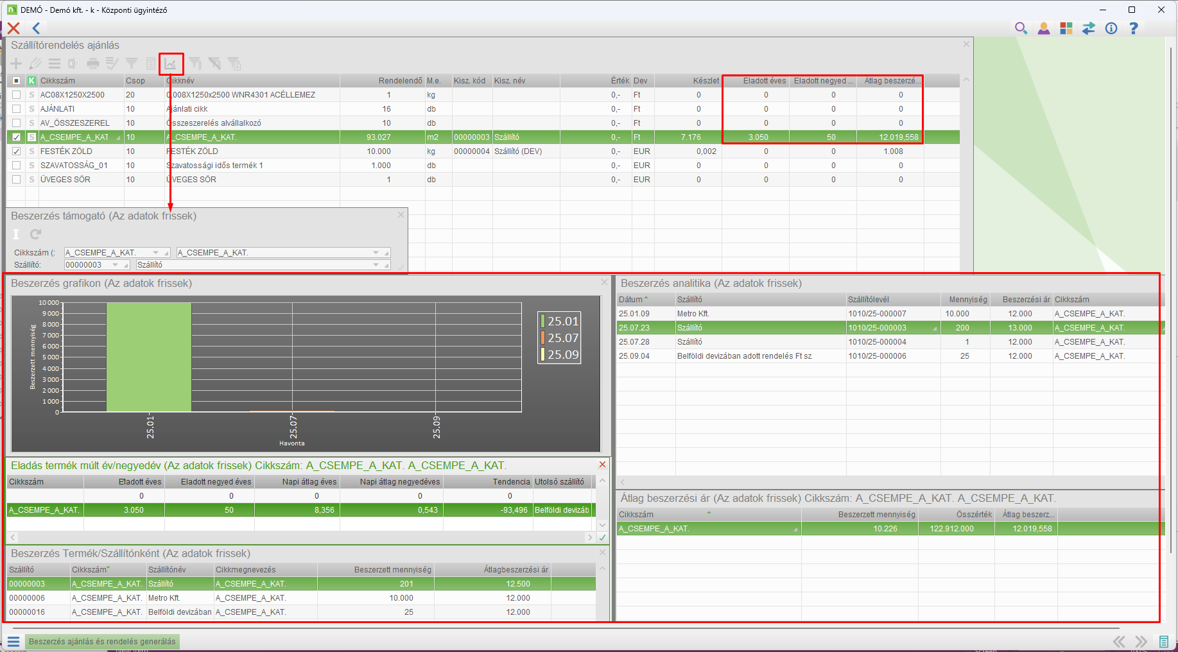1178x652 pixels.
Task: Click the double left chevron in status bar
Action: (1119, 642)
